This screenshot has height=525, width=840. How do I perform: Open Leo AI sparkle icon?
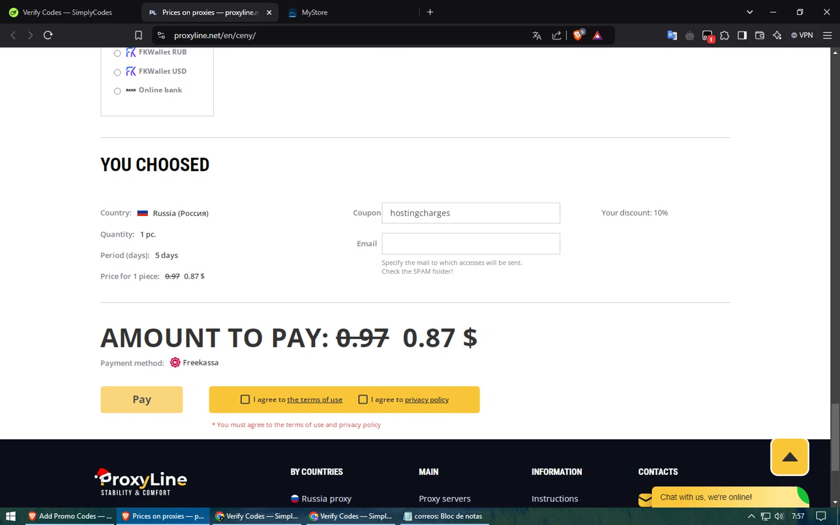777,35
